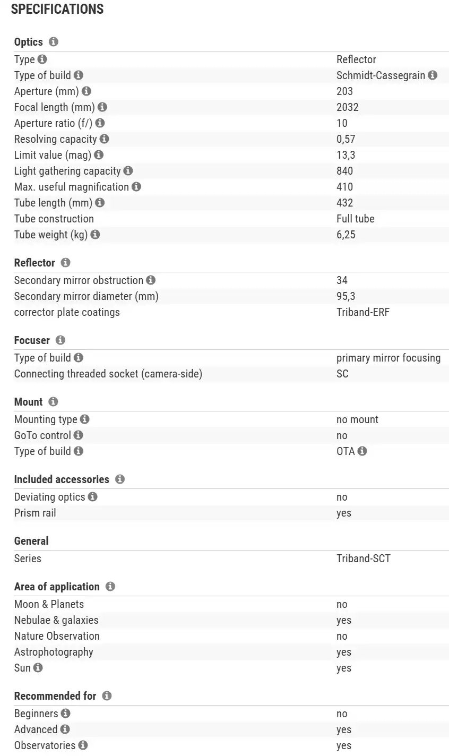
Task: Click info icon for Secondary mirror obstruction
Action: click(151, 280)
